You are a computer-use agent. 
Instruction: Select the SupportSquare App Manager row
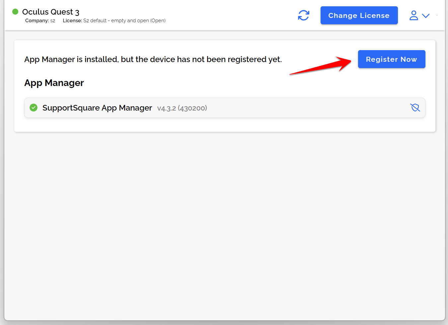point(225,108)
